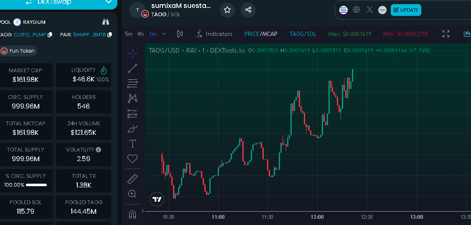Click the UPDATE button
The height and width of the screenshot is (225, 471).
point(406,10)
